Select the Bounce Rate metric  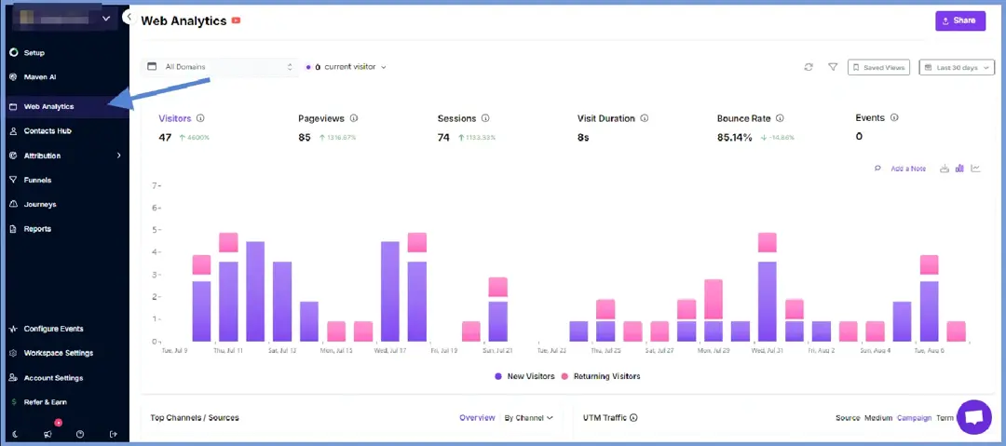[x=743, y=119]
